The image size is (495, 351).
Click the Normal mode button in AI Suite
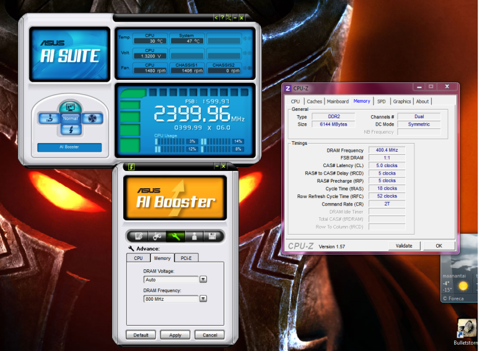pos(71,119)
